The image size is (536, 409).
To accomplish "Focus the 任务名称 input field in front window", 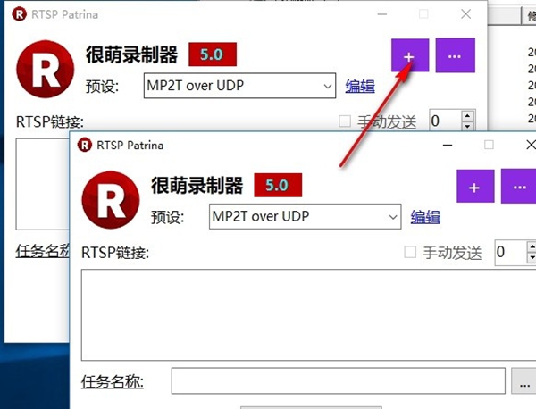I will pyautogui.click(x=338, y=381).
